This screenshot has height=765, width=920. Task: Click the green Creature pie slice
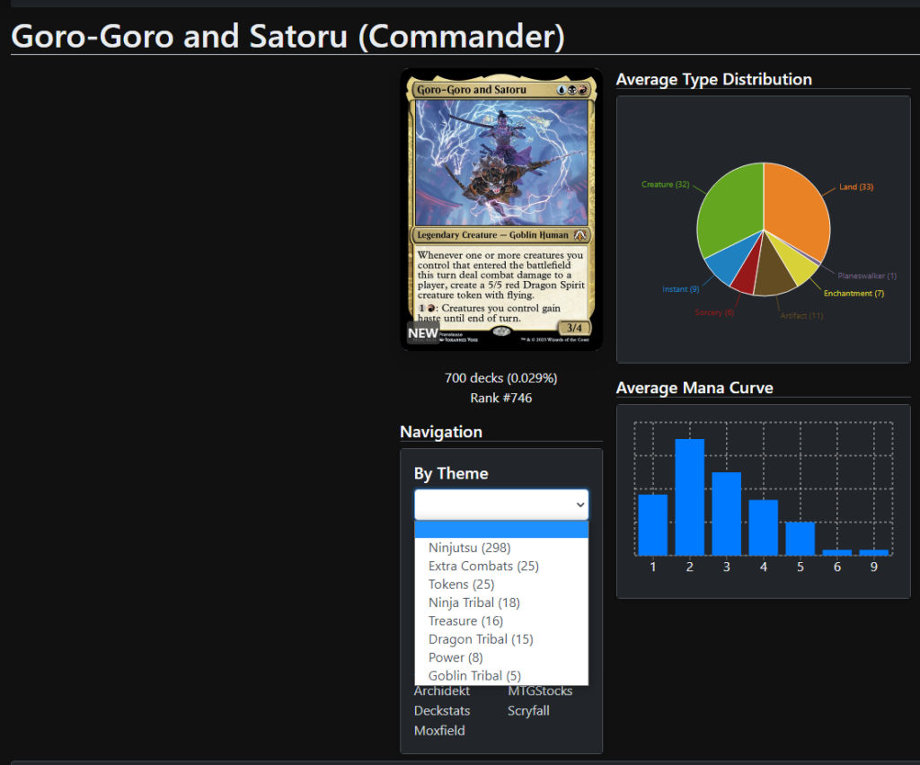[730, 208]
